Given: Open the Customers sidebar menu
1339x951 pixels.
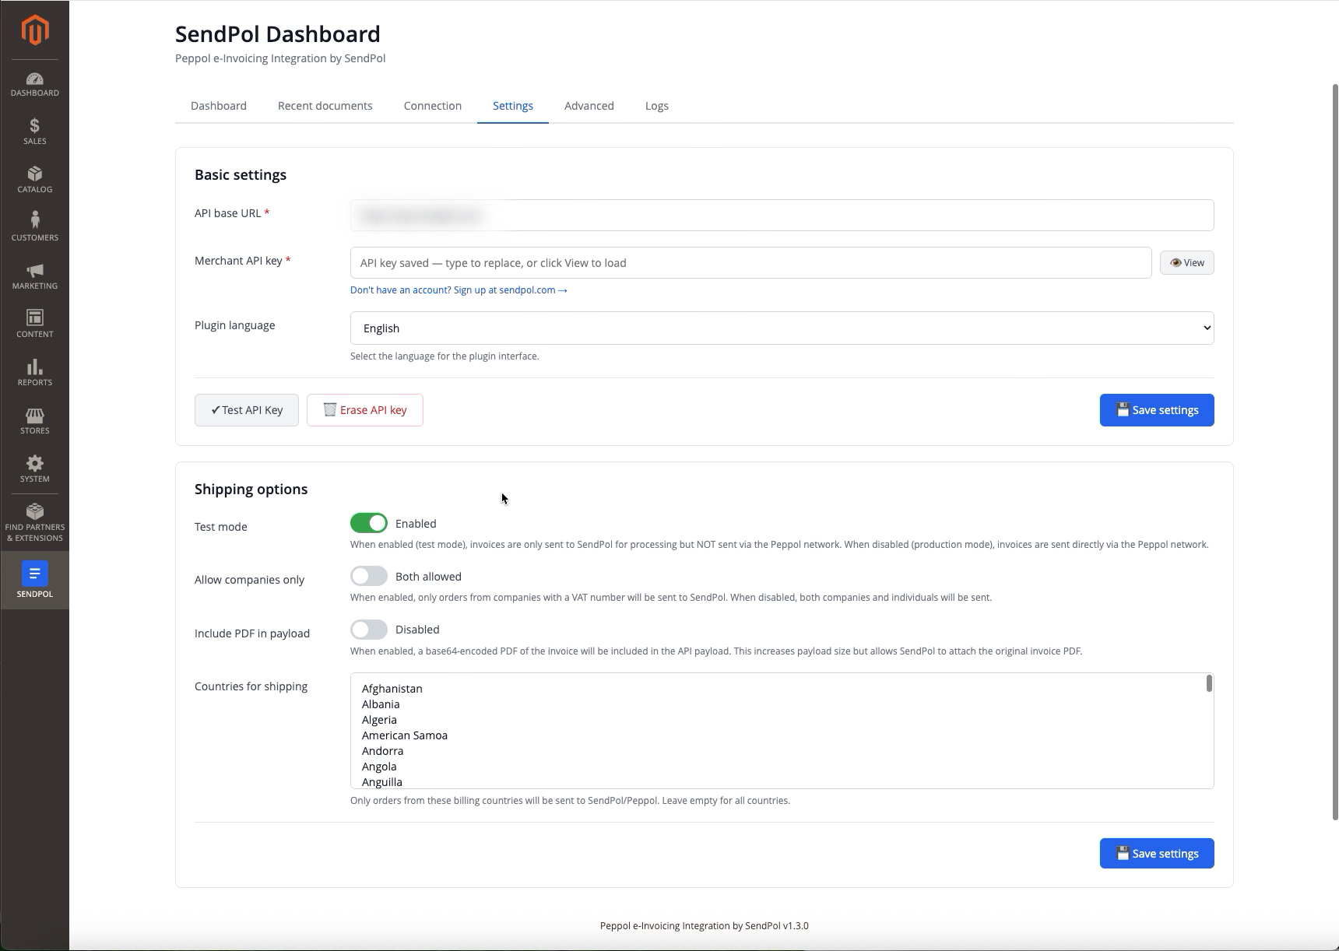Looking at the screenshot, I should 34,226.
